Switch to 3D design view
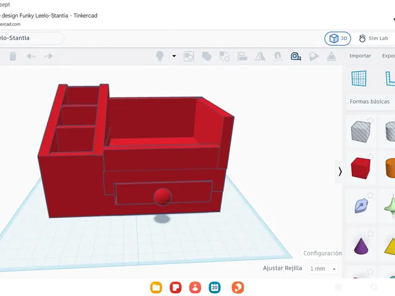This screenshot has height=296, width=395. click(338, 38)
